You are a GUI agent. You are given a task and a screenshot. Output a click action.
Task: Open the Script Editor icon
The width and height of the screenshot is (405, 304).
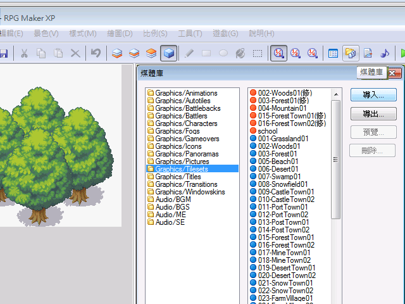[368, 53]
